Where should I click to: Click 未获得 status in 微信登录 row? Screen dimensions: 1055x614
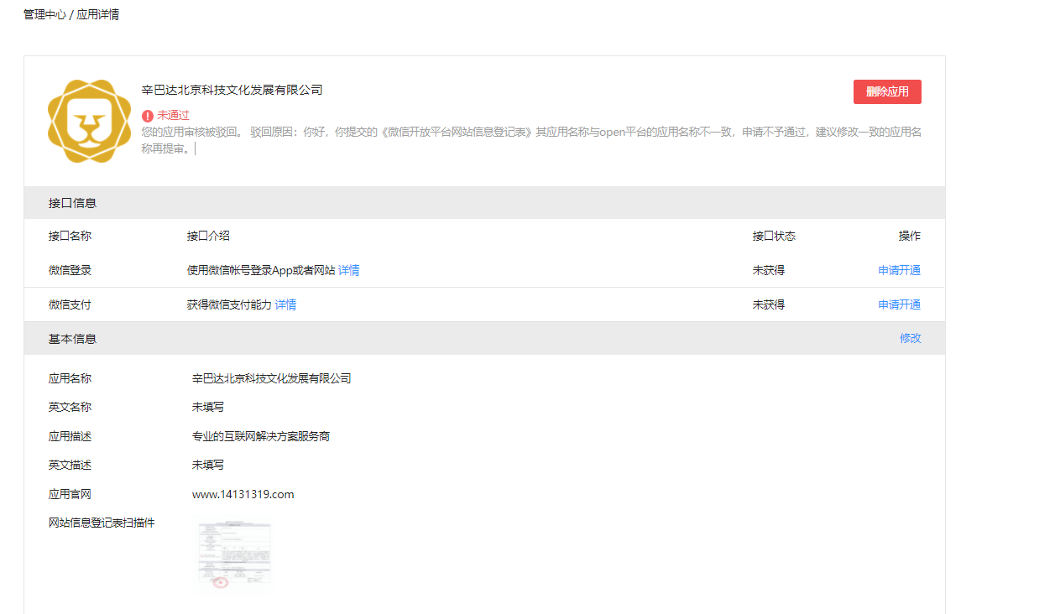click(769, 270)
